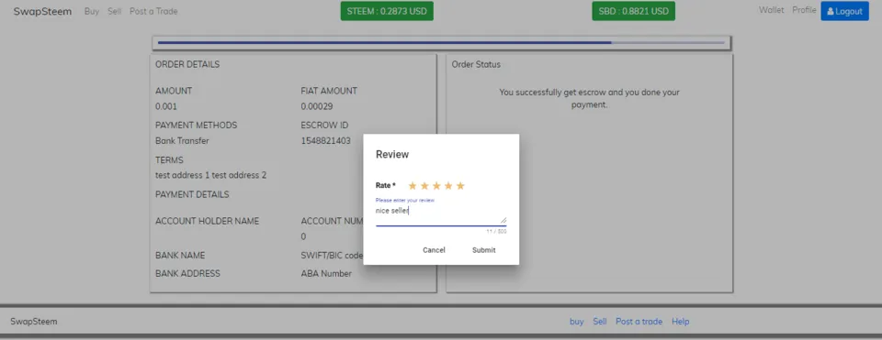Click the 'PAYMENT DETAILS' label
This screenshot has height=340, width=882.
(192, 194)
